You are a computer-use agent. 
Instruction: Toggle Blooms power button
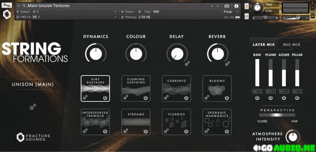click(x=227, y=98)
